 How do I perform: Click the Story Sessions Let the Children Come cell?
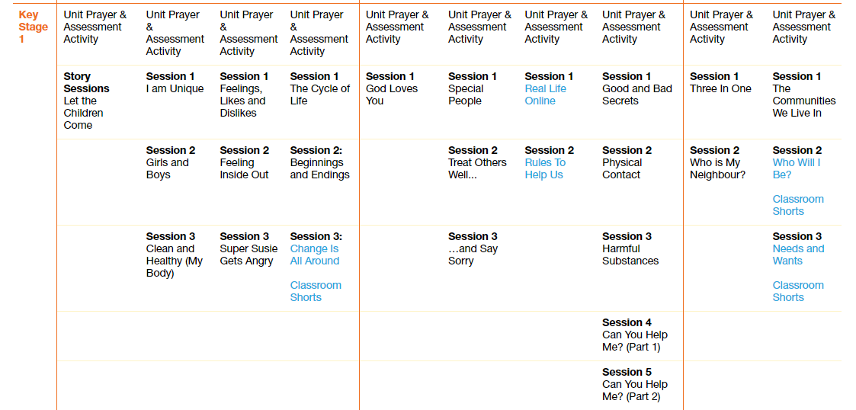[x=86, y=101]
